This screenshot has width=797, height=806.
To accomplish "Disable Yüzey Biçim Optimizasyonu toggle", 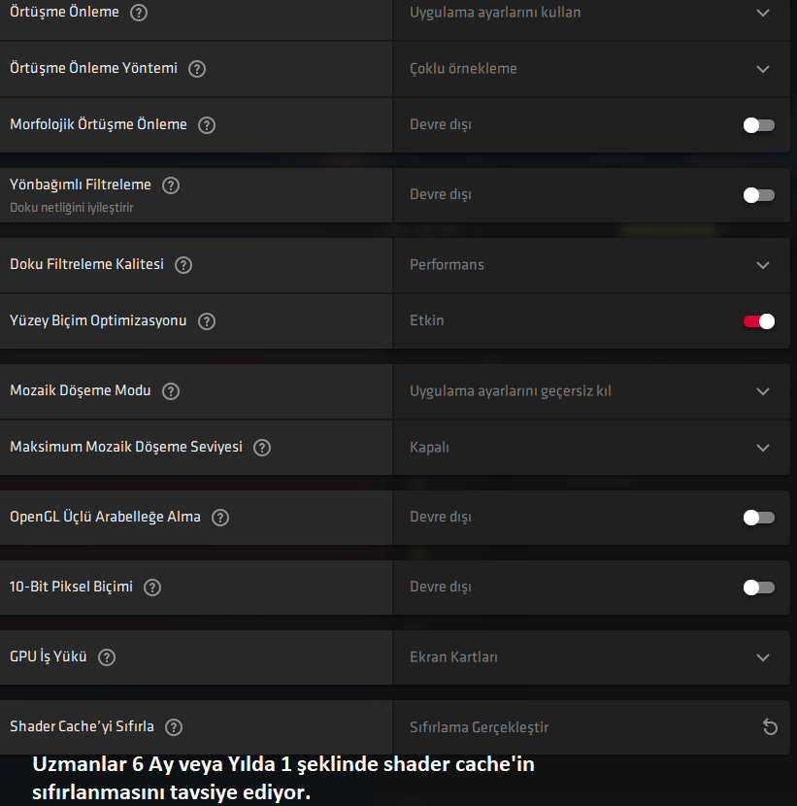I will (x=758, y=321).
